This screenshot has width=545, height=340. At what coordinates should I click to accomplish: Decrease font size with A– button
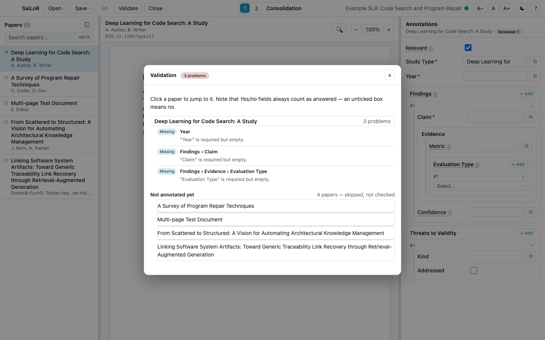click(x=480, y=8)
